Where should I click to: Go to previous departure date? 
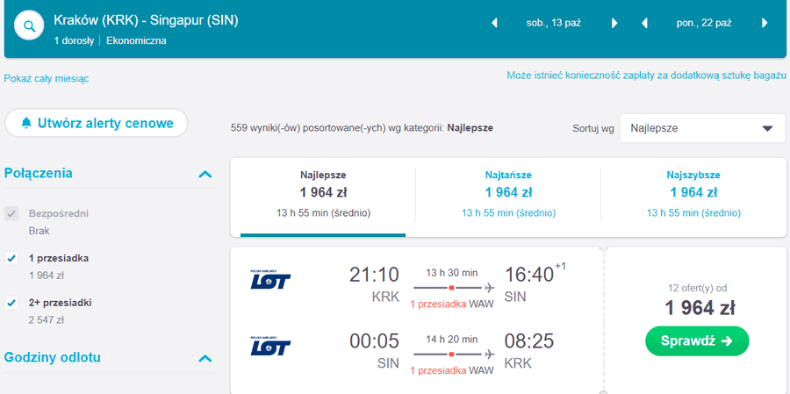tap(494, 23)
